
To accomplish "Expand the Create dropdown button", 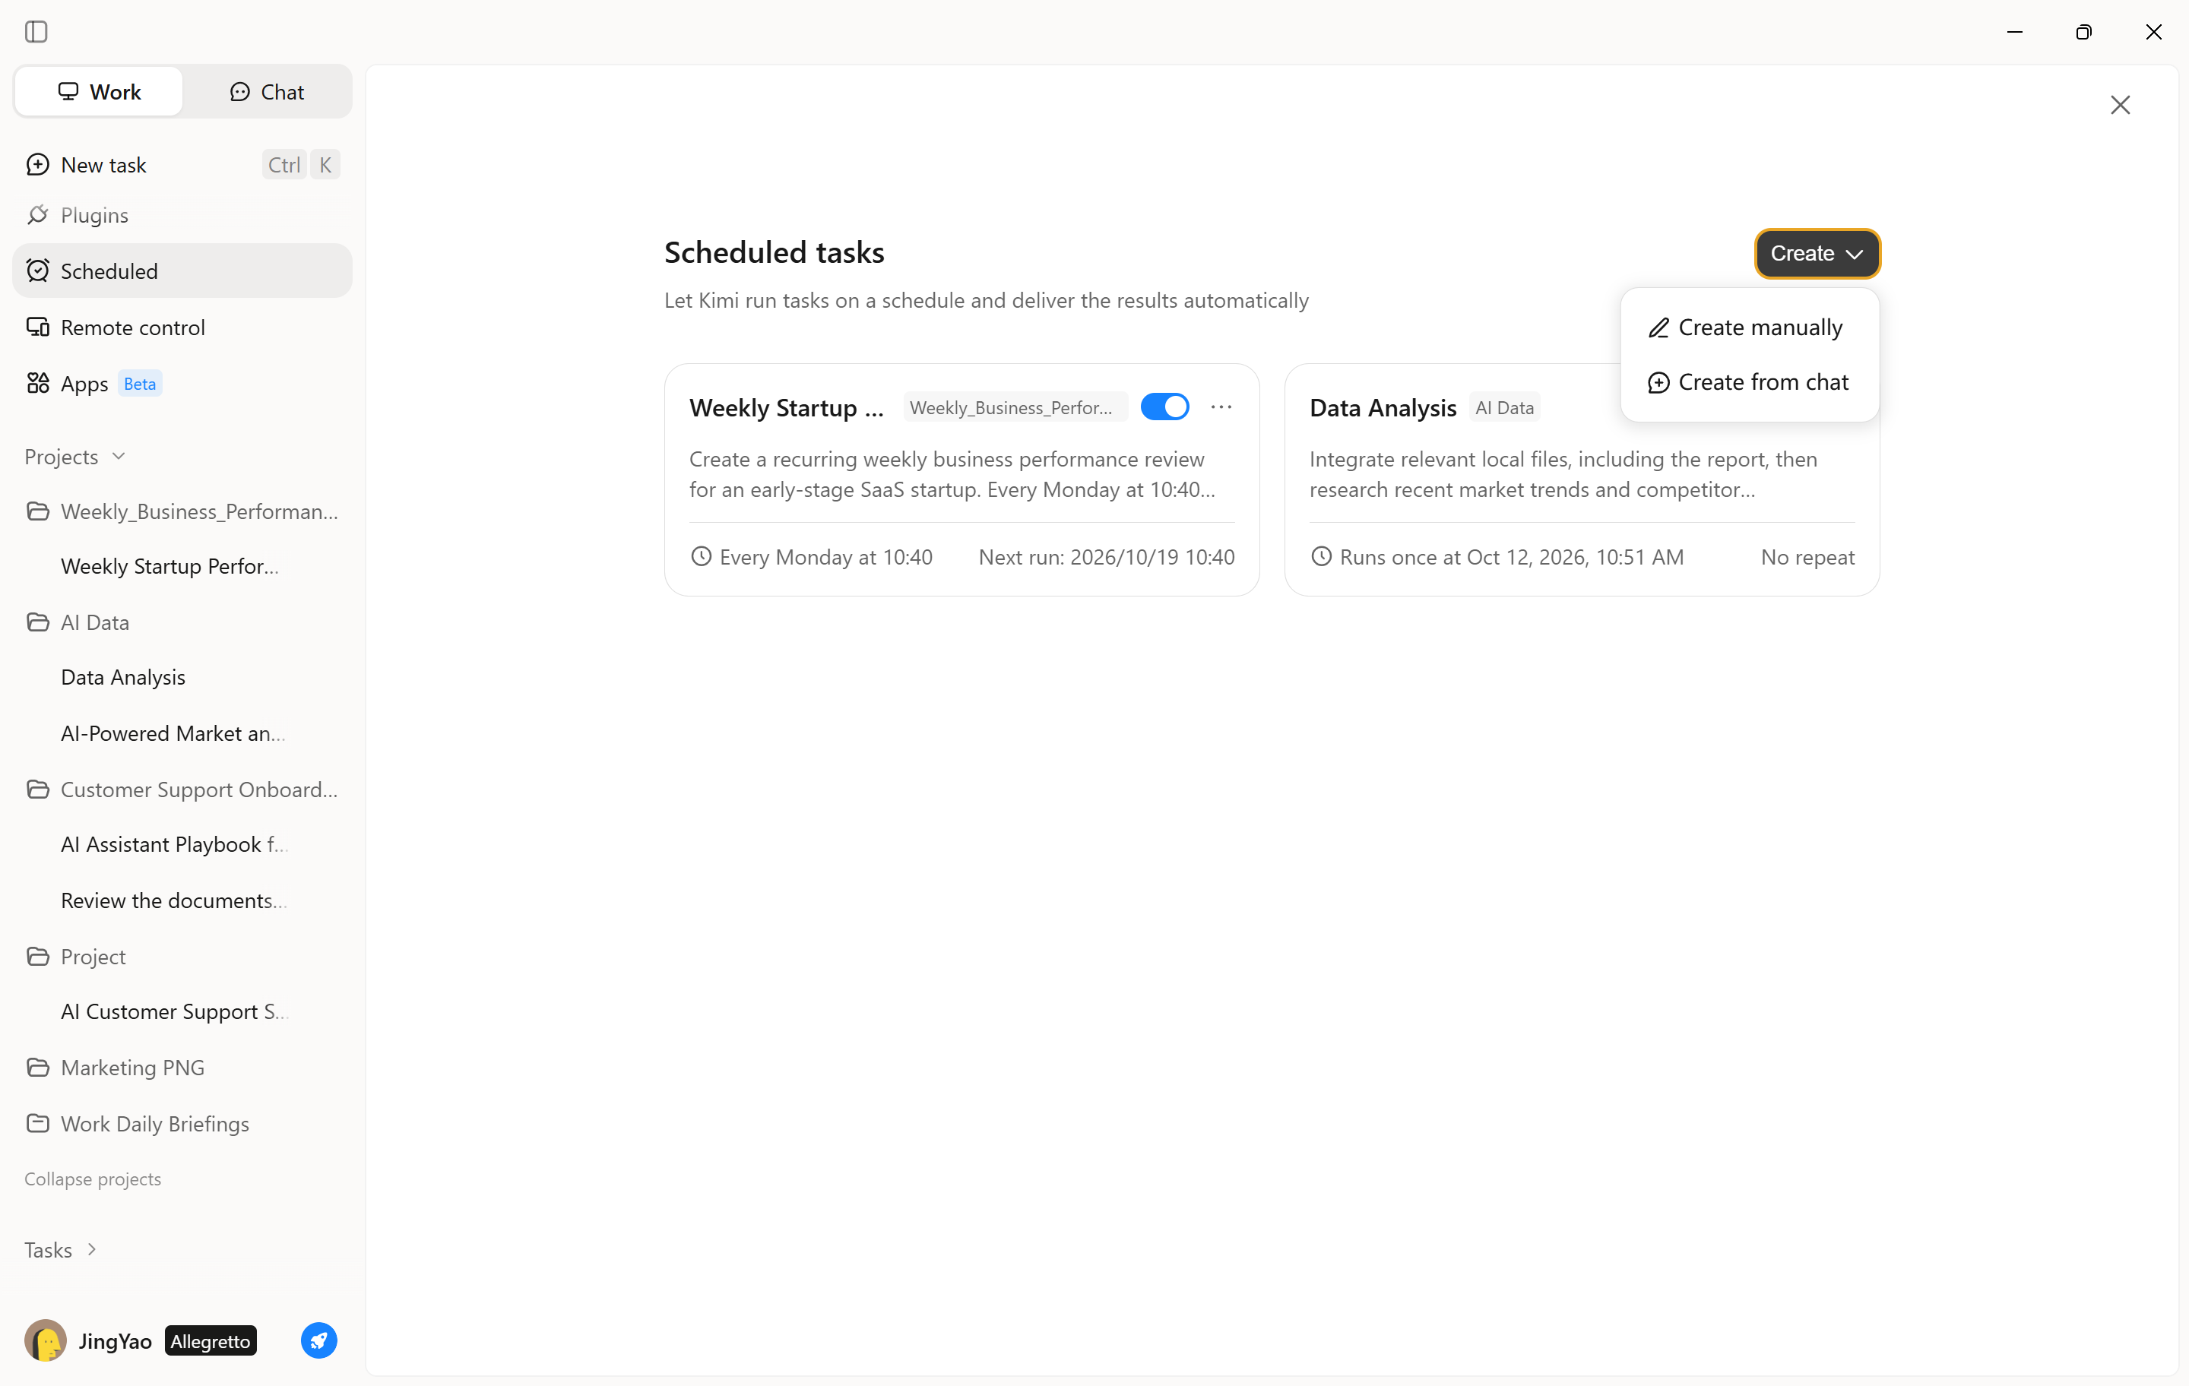I will point(1817,254).
